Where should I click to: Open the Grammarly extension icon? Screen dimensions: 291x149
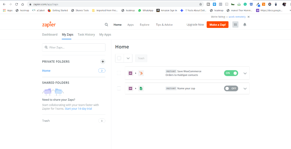pos(245,4)
